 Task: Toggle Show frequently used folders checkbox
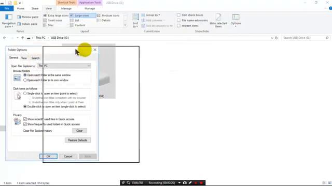tap(25, 124)
